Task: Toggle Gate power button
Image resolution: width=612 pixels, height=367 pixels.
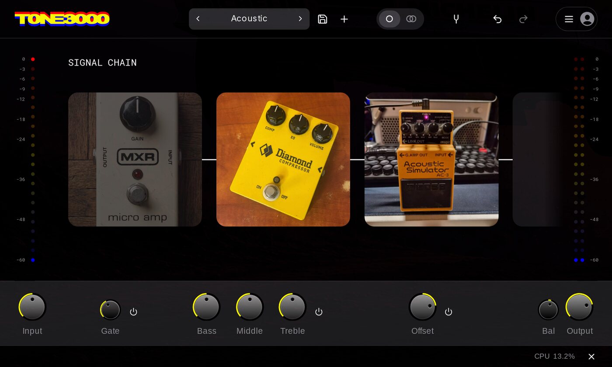Action: tap(134, 312)
